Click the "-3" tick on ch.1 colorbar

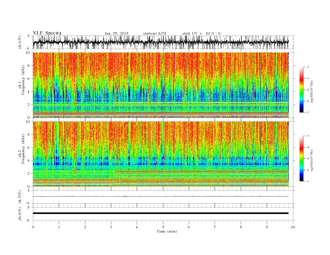tap(307, 67)
